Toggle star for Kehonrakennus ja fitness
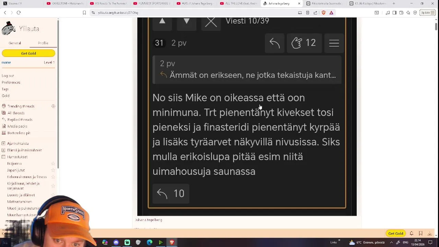439x247 pixels. click(53, 177)
